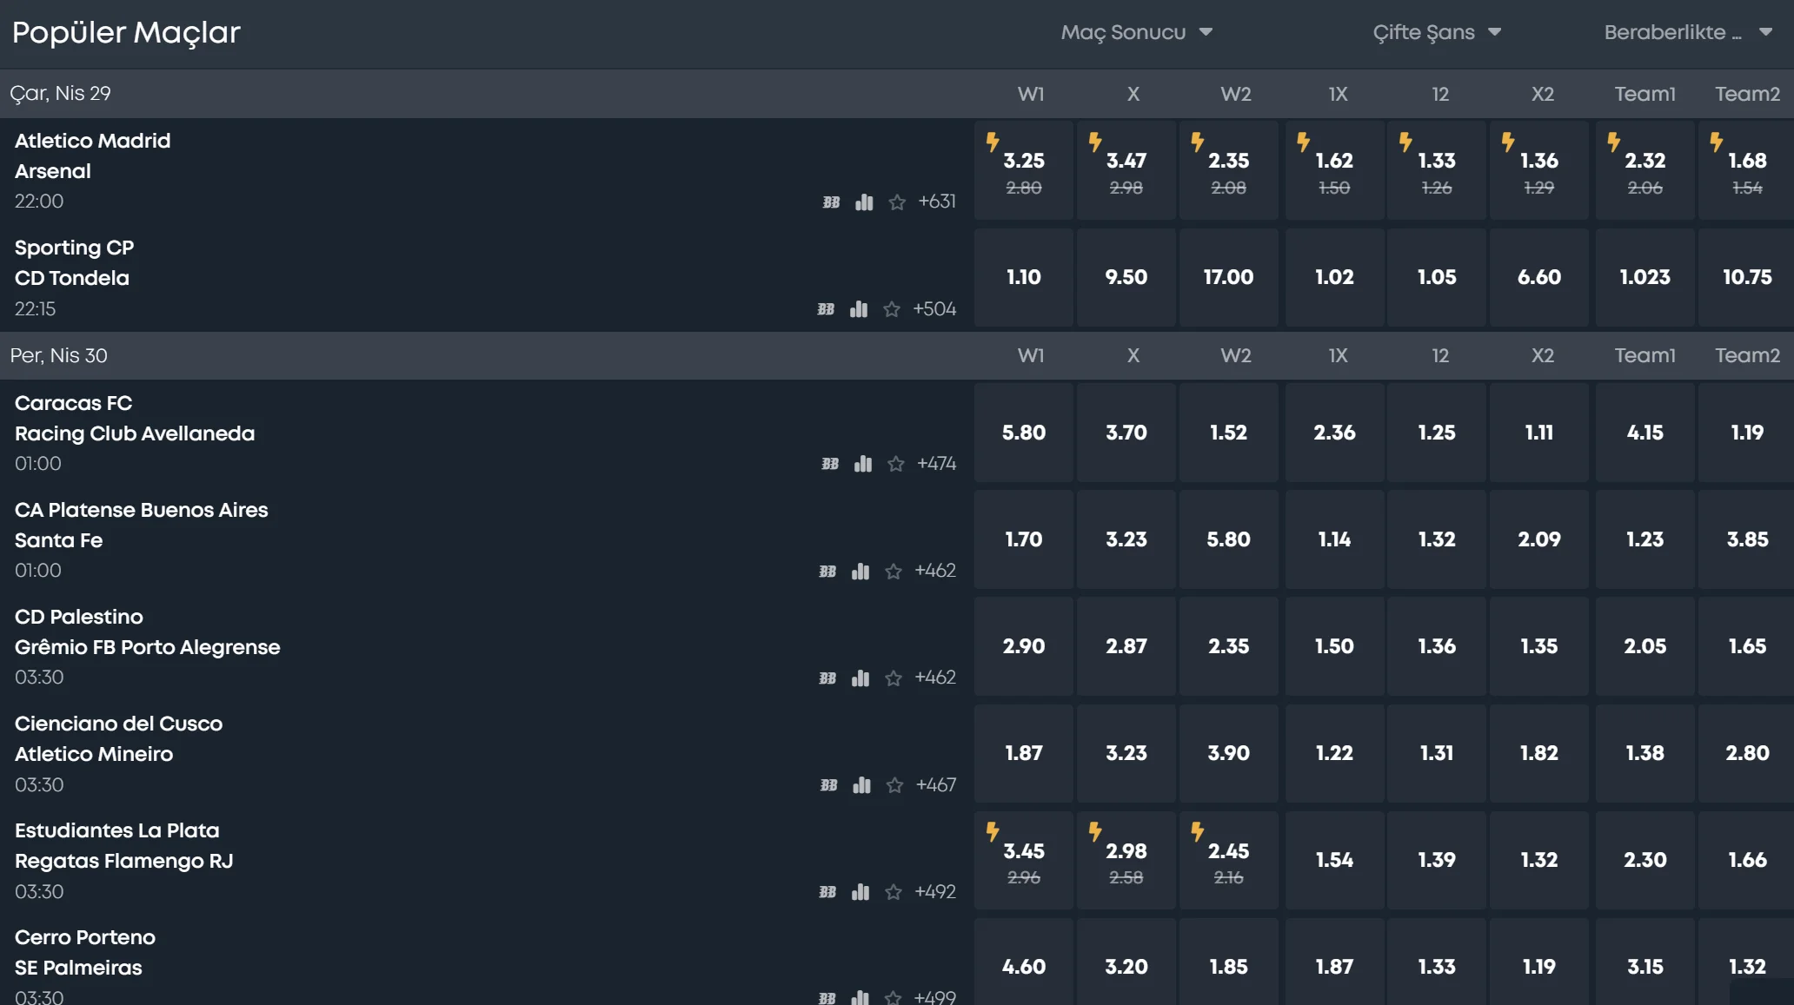Click the Popüler Maçlar heading
This screenshot has height=1005, width=1794.
(126, 33)
